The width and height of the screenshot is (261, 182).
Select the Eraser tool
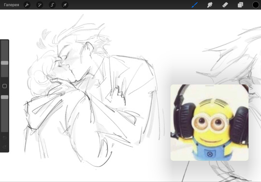(x=225, y=5)
